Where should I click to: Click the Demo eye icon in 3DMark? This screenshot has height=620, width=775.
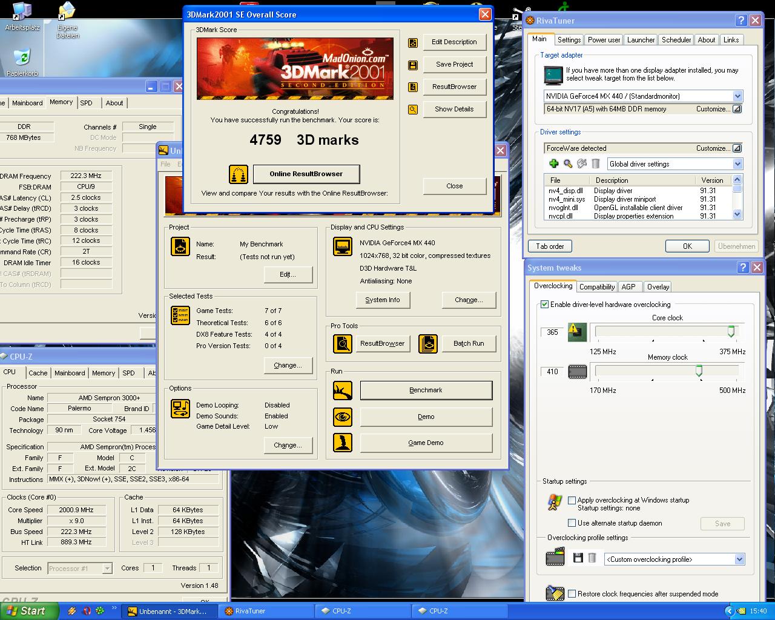click(x=343, y=417)
